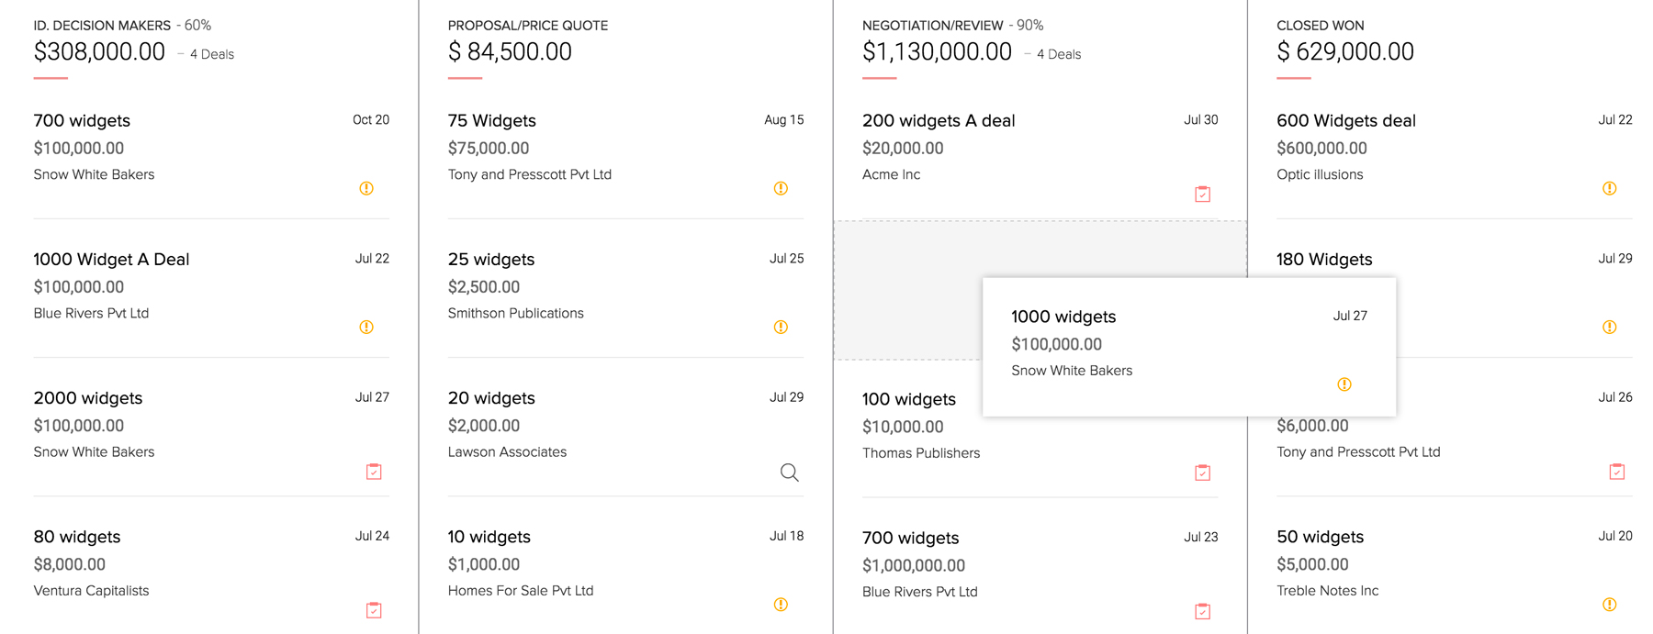
Task: Click warning icon on 50 widgets Treble Notes card
Action: (1609, 605)
